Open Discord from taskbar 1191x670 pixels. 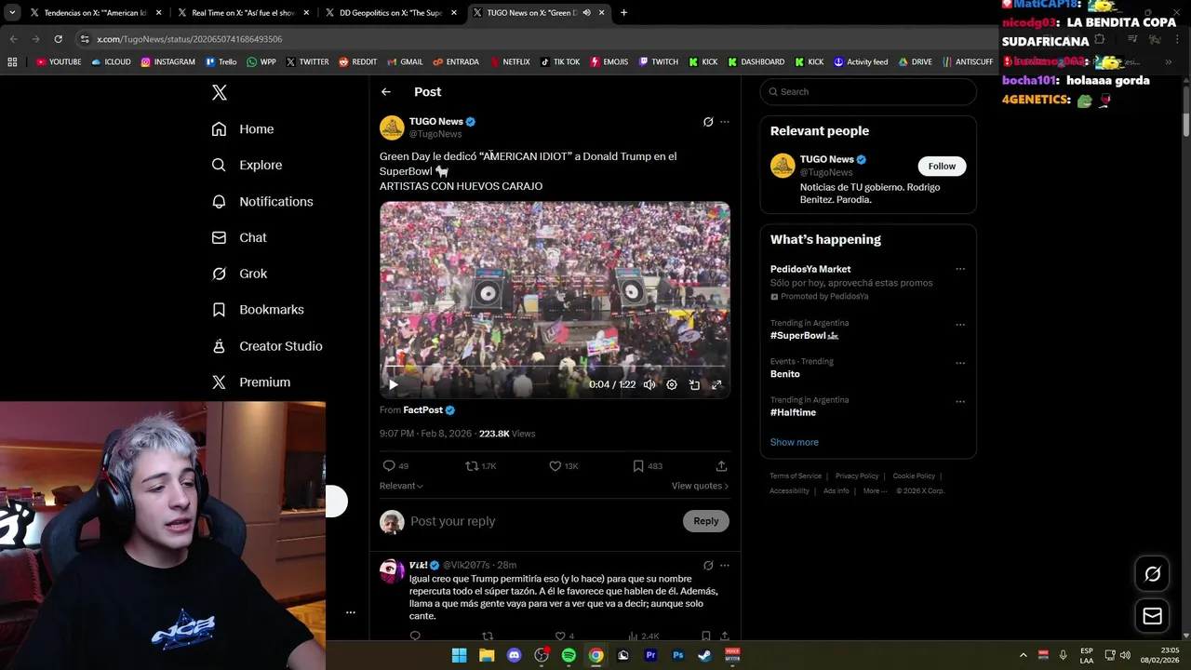coord(514,655)
